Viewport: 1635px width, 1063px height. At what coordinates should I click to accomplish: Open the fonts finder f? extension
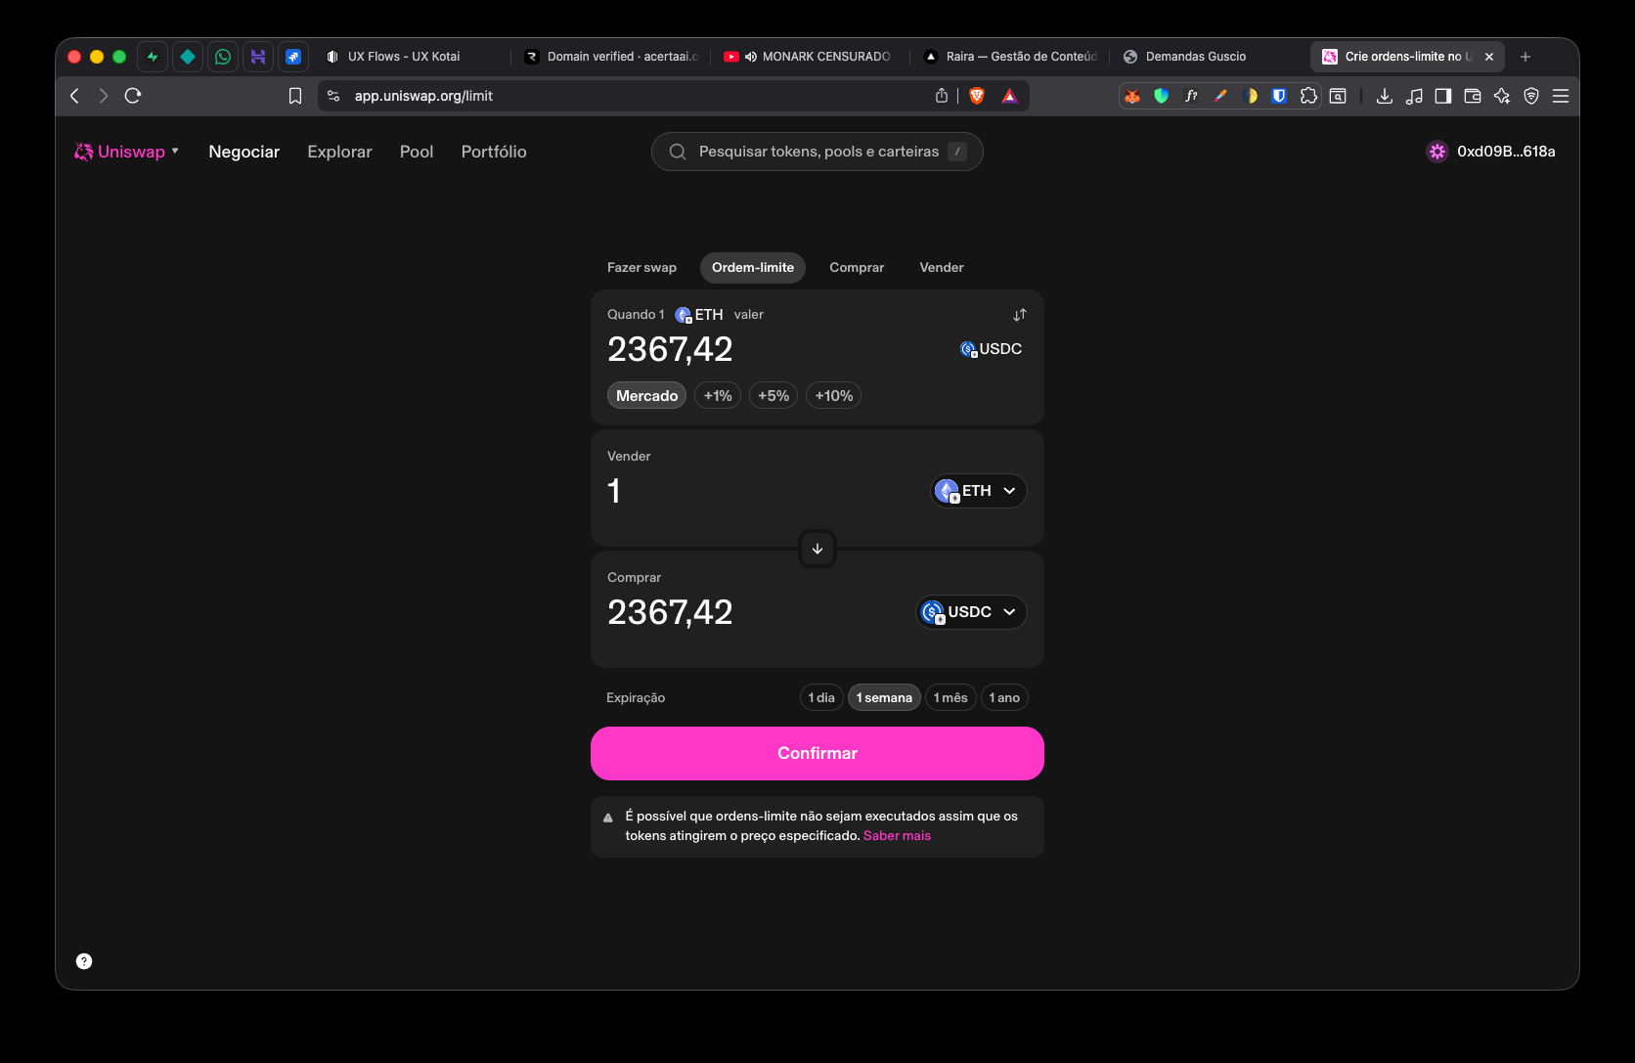click(1191, 96)
